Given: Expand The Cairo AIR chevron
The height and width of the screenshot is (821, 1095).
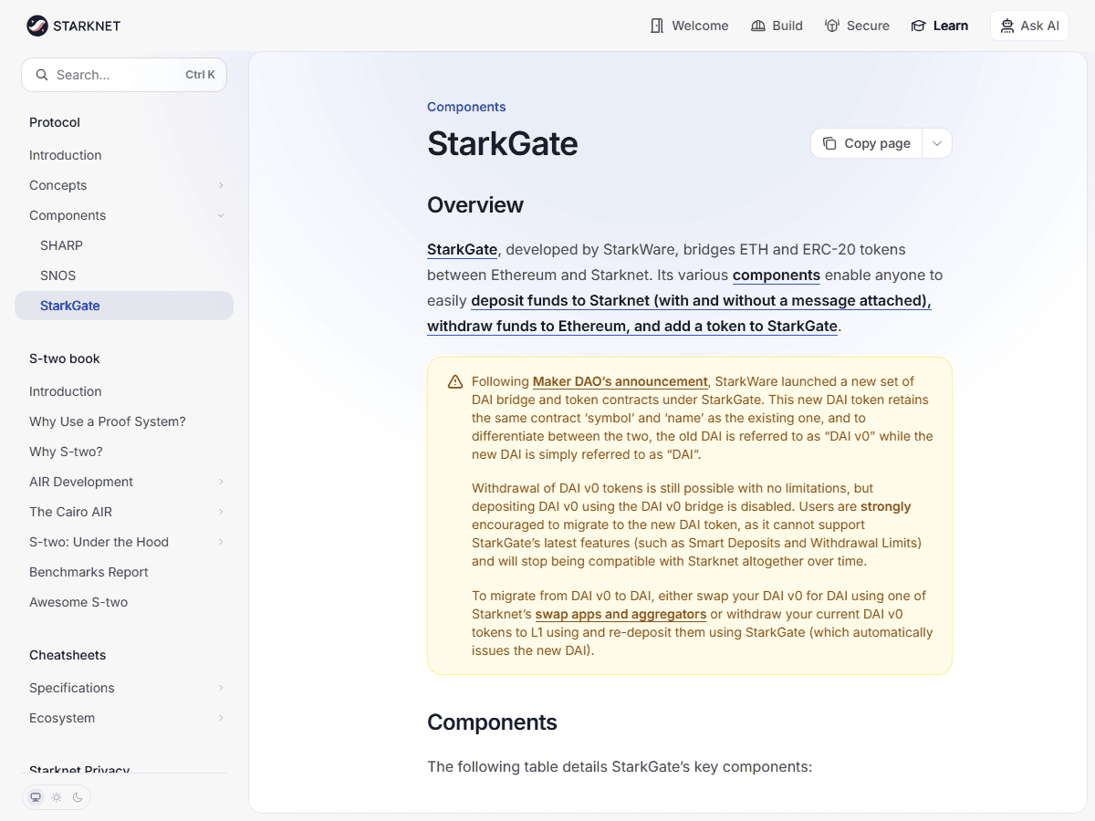Looking at the screenshot, I should (x=221, y=512).
